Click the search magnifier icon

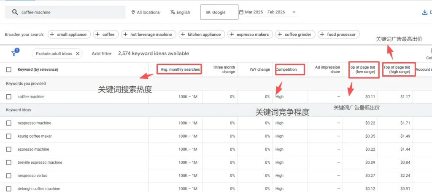pyautogui.click(x=15, y=12)
